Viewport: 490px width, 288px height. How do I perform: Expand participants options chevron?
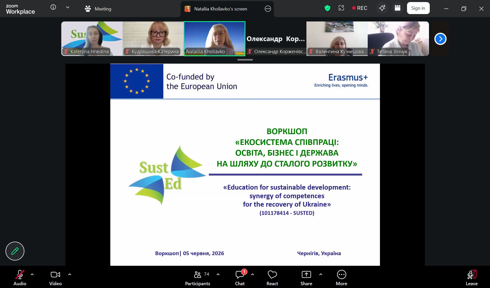coord(218,274)
